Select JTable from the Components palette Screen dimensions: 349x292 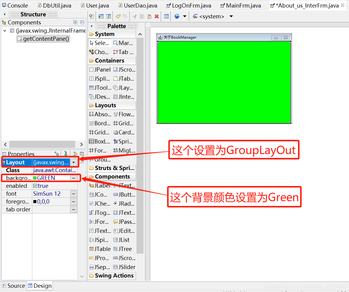(100, 249)
